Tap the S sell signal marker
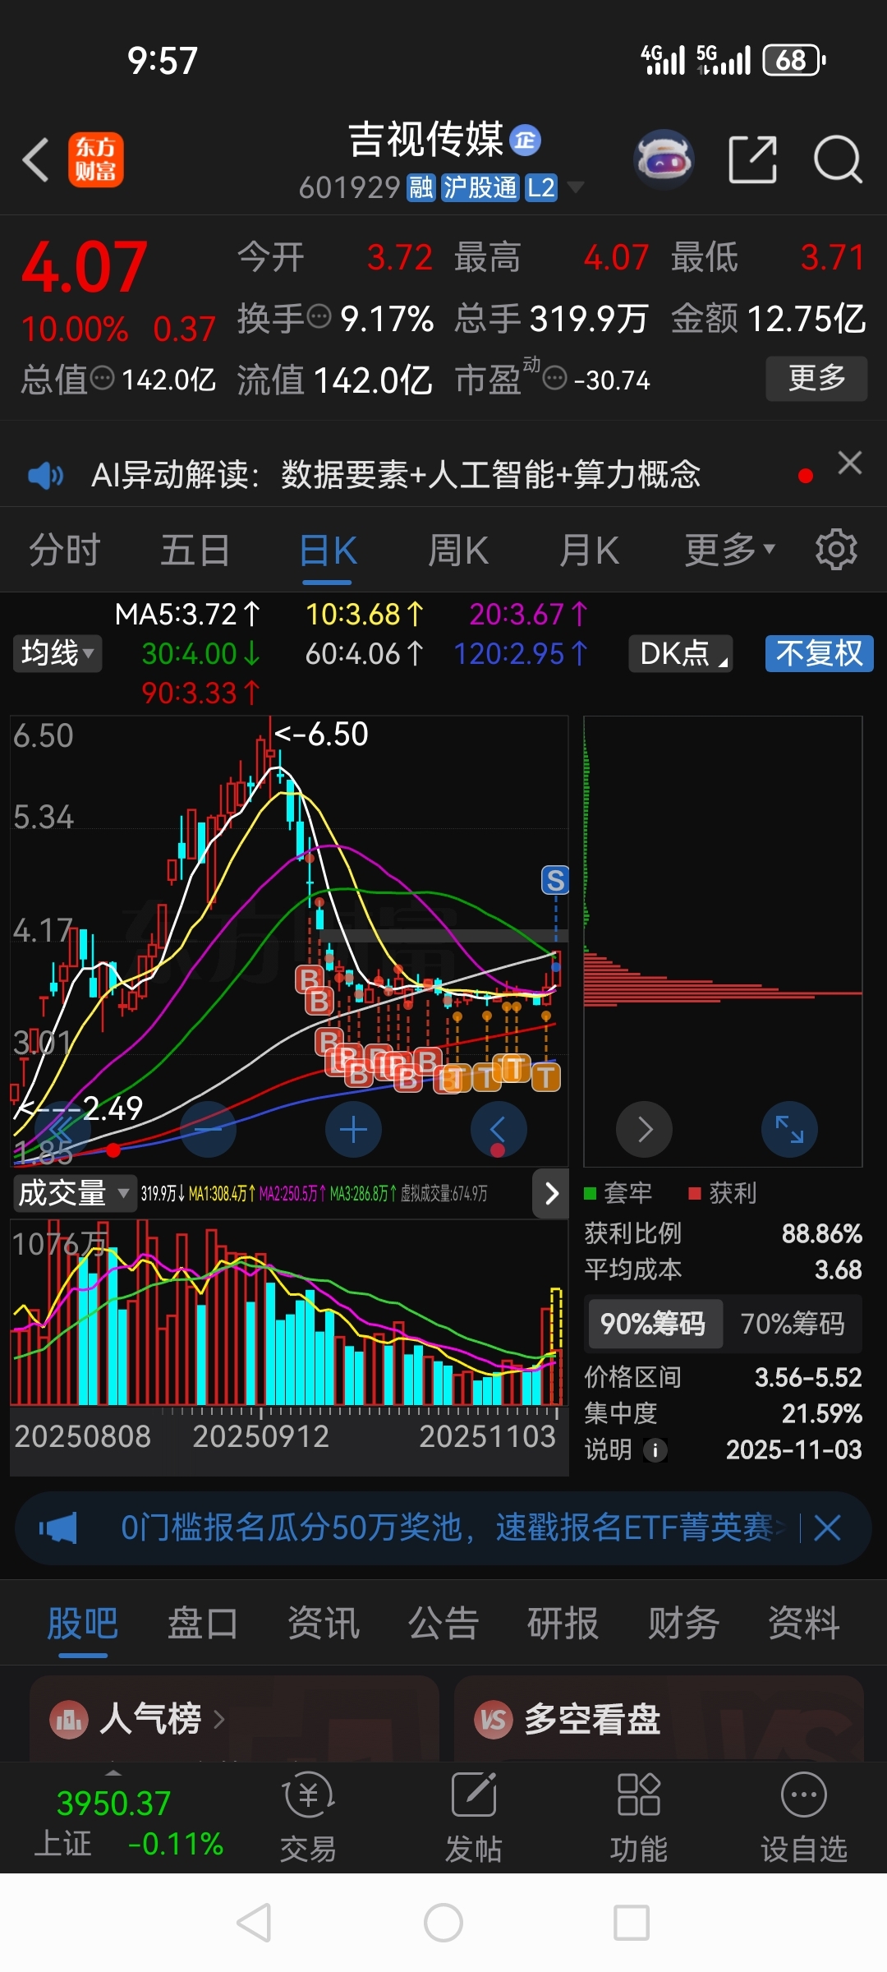This screenshot has height=1972, width=887. click(x=555, y=880)
